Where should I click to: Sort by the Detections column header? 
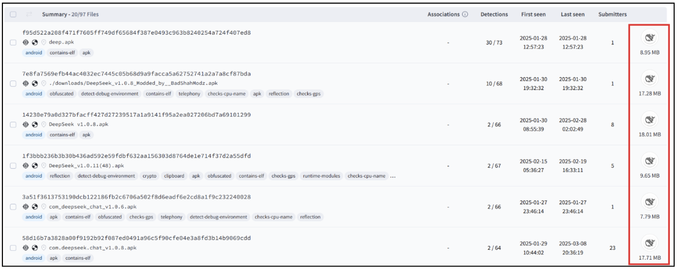[x=494, y=14]
